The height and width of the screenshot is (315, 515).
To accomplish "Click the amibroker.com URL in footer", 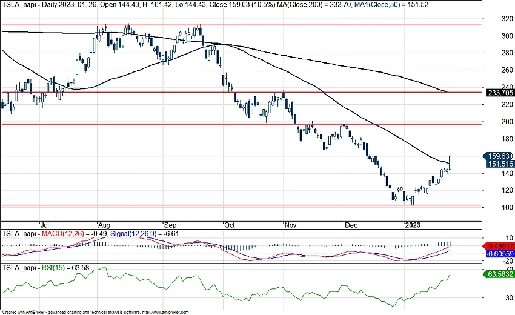I will click(166, 313).
